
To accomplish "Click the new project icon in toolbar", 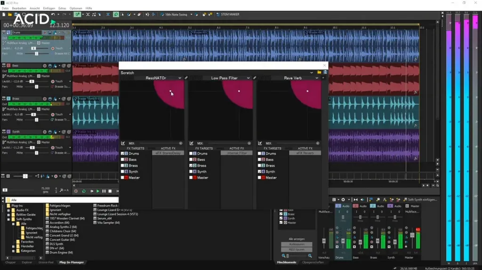I will 4,15.
